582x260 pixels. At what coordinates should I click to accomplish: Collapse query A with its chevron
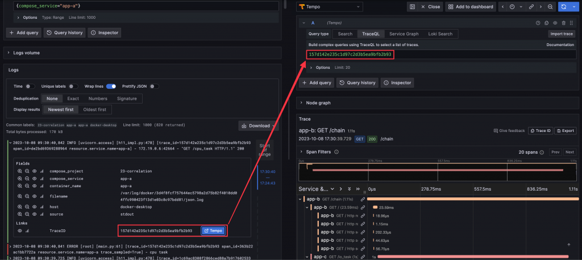(304, 23)
